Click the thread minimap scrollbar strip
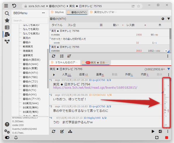The height and width of the screenshot is (143, 174). 166,103
